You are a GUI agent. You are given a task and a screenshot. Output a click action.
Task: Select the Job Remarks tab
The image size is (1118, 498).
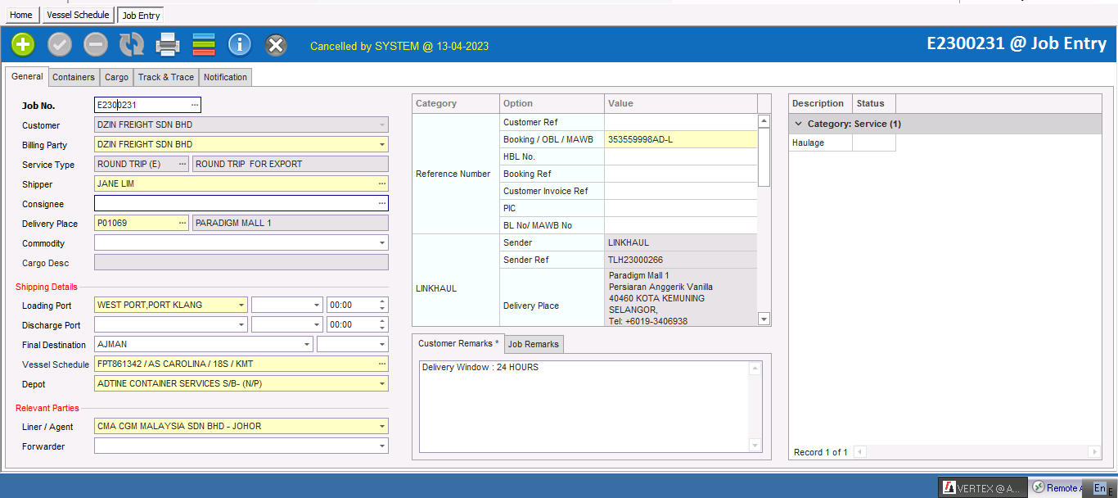point(534,344)
